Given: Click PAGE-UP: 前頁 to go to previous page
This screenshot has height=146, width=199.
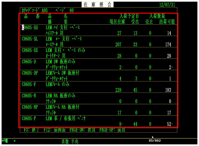Looking at the screenshot, I should click(x=112, y=130).
